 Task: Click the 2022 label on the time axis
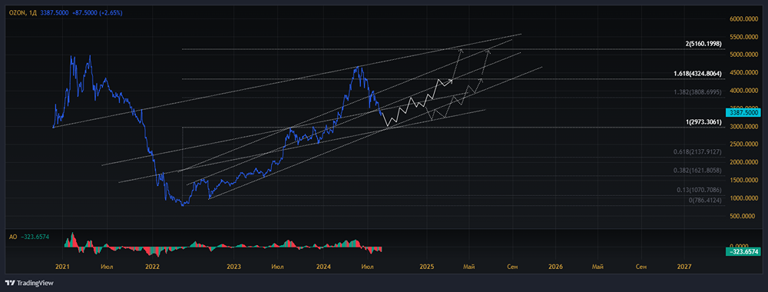pyautogui.click(x=152, y=267)
